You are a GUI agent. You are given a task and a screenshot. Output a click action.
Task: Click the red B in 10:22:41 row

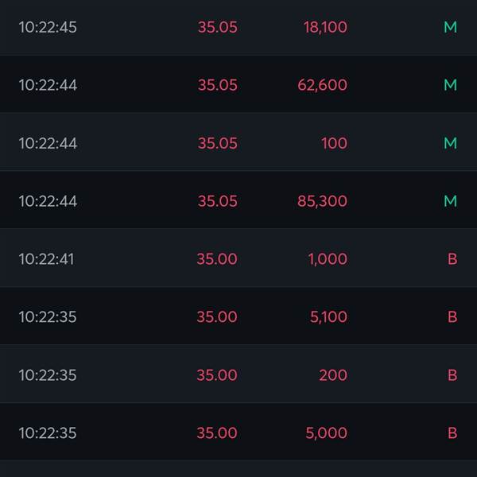click(452, 259)
